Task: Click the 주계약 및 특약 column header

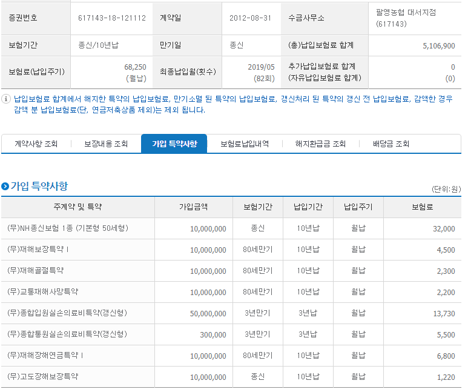Action: [77, 207]
